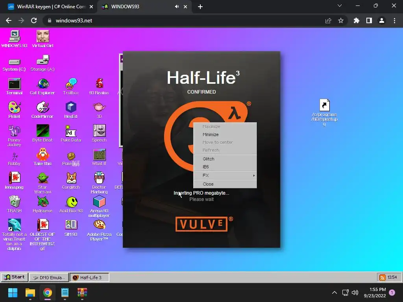Open the Windows 11 Start menu

(x=13, y=293)
